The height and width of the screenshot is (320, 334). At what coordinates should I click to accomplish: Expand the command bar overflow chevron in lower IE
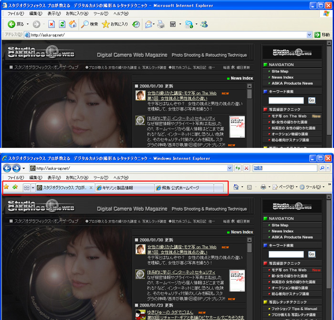click(x=330, y=185)
